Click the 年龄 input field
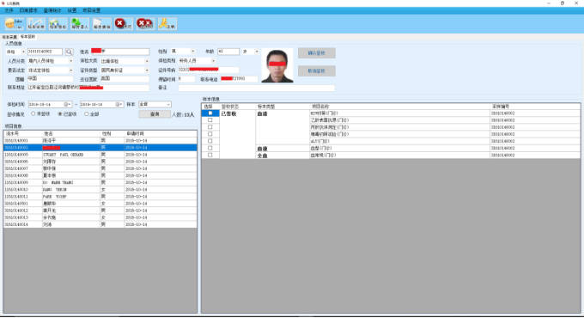584x318 pixels. tap(228, 52)
